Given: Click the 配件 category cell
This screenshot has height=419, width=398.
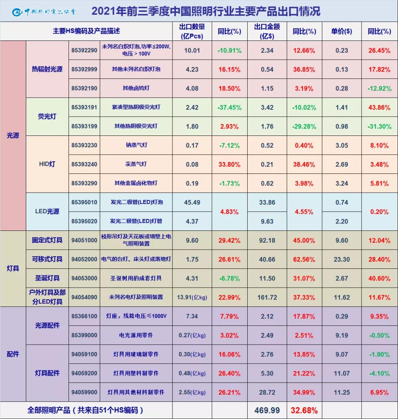Looking at the screenshot, I should [x=13, y=354].
